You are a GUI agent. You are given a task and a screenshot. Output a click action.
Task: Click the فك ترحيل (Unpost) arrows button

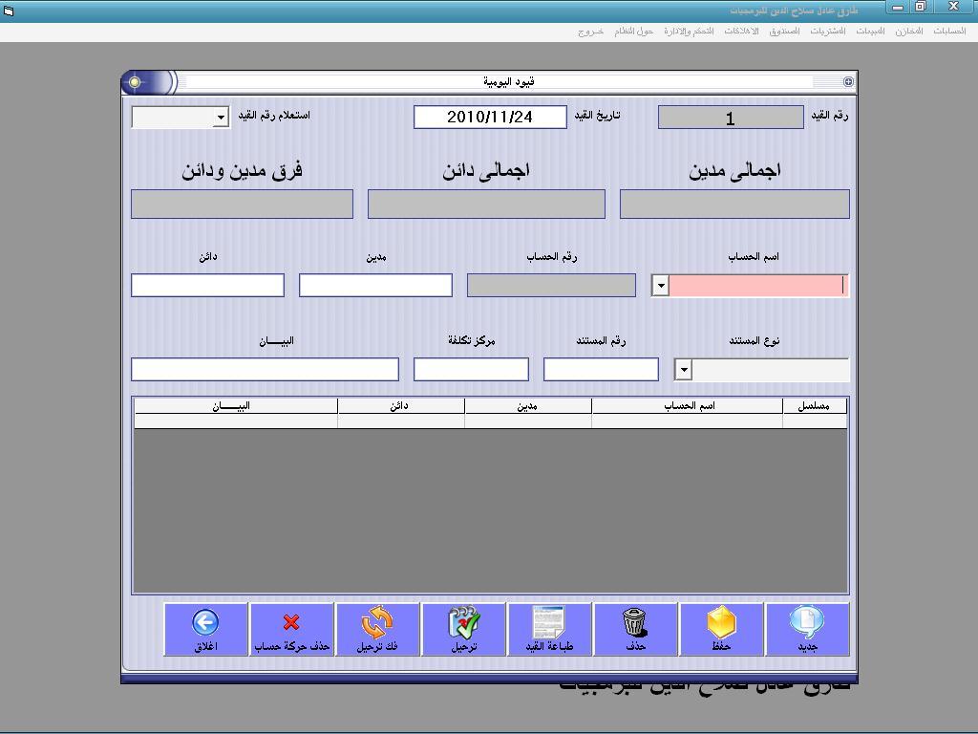377,629
